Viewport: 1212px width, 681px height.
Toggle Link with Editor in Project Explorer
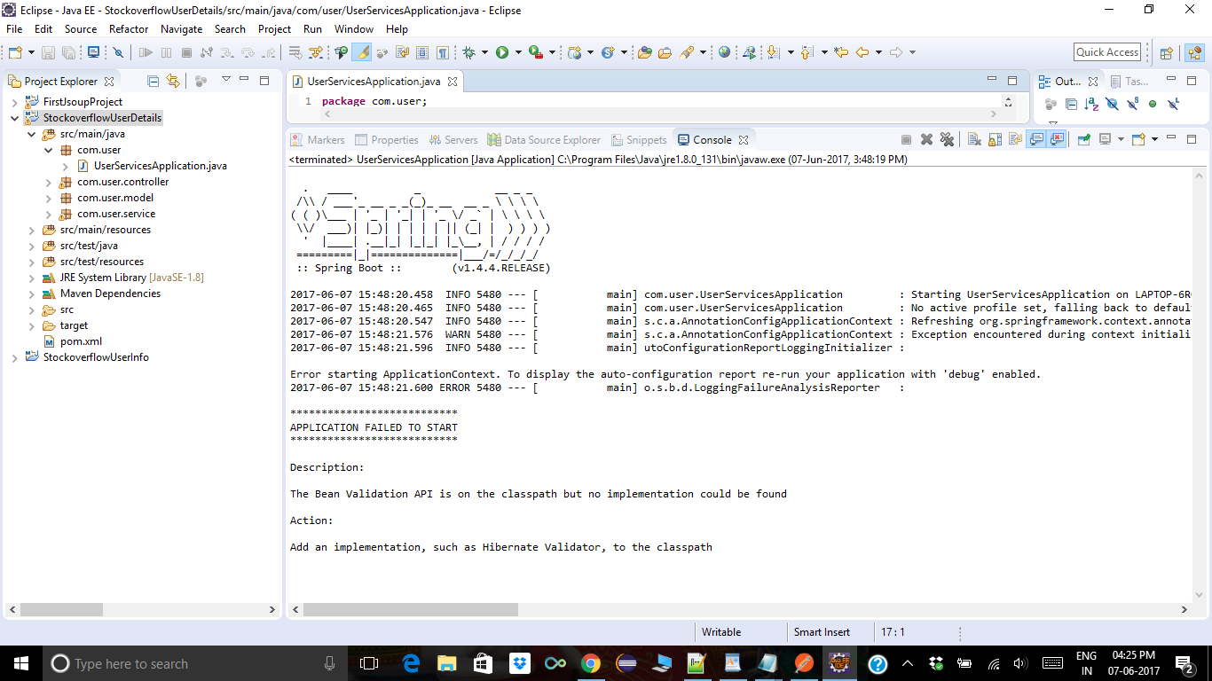tap(173, 81)
